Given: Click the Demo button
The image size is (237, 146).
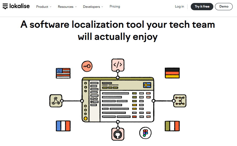Looking at the screenshot, I should coord(224,6).
